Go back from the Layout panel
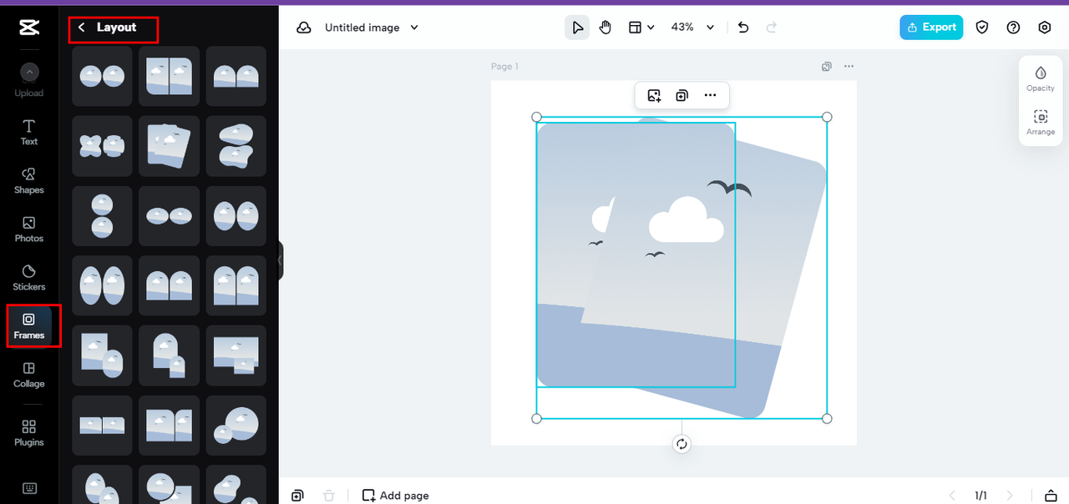Screen dimensions: 1069x504 (82, 28)
